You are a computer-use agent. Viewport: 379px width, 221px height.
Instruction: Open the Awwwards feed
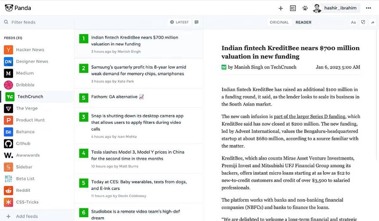pos(37,155)
